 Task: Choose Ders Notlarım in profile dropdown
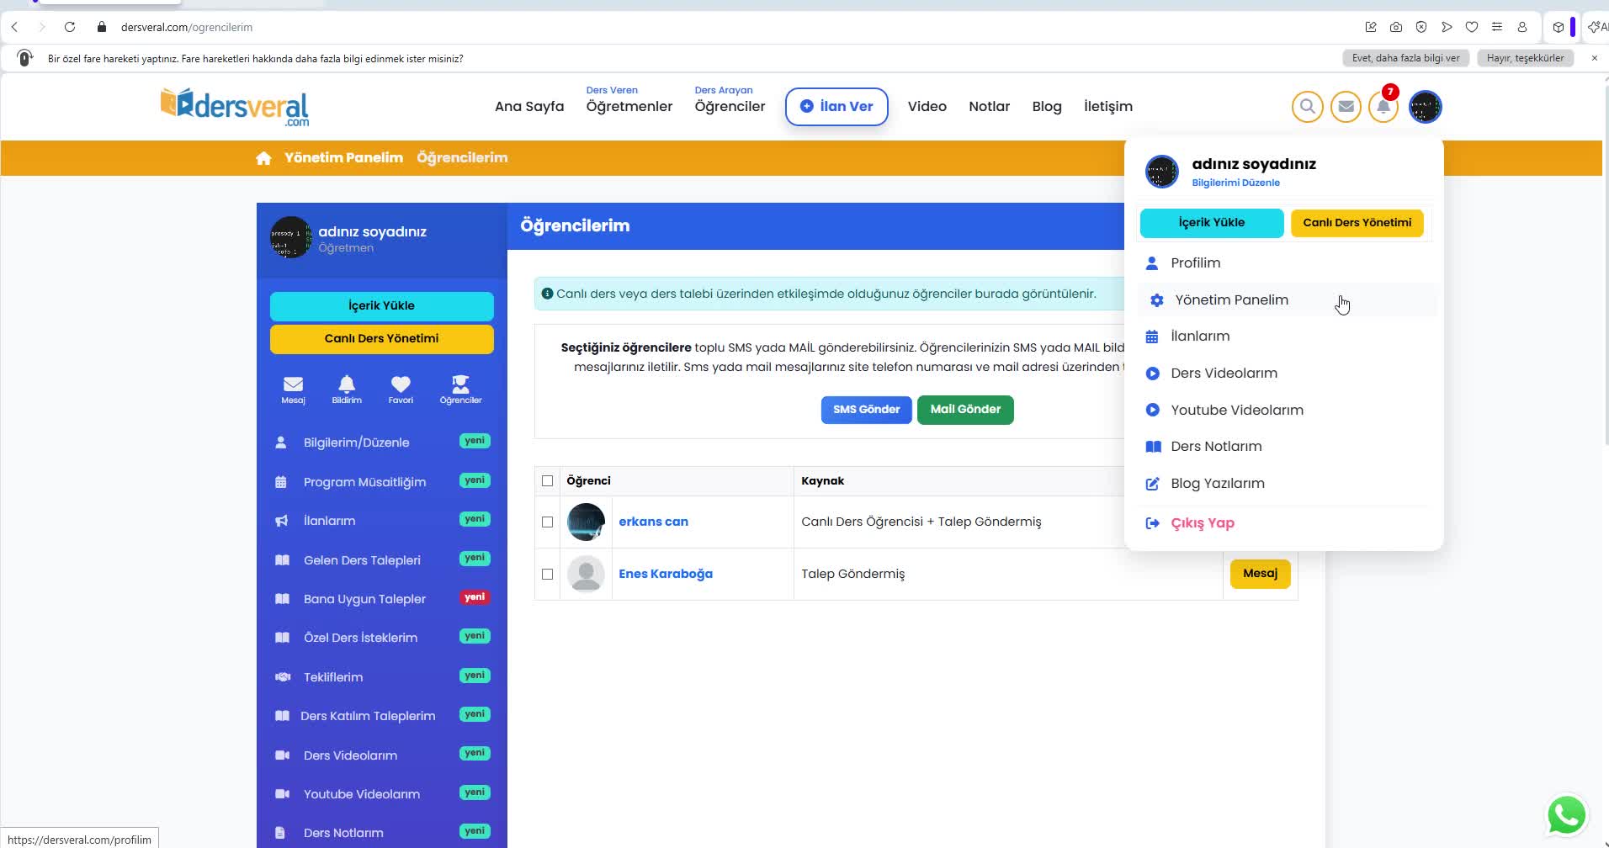click(x=1215, y=447)
